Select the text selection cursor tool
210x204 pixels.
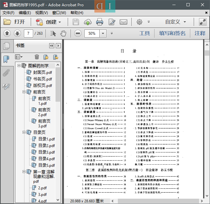click(x=53, y=33)
